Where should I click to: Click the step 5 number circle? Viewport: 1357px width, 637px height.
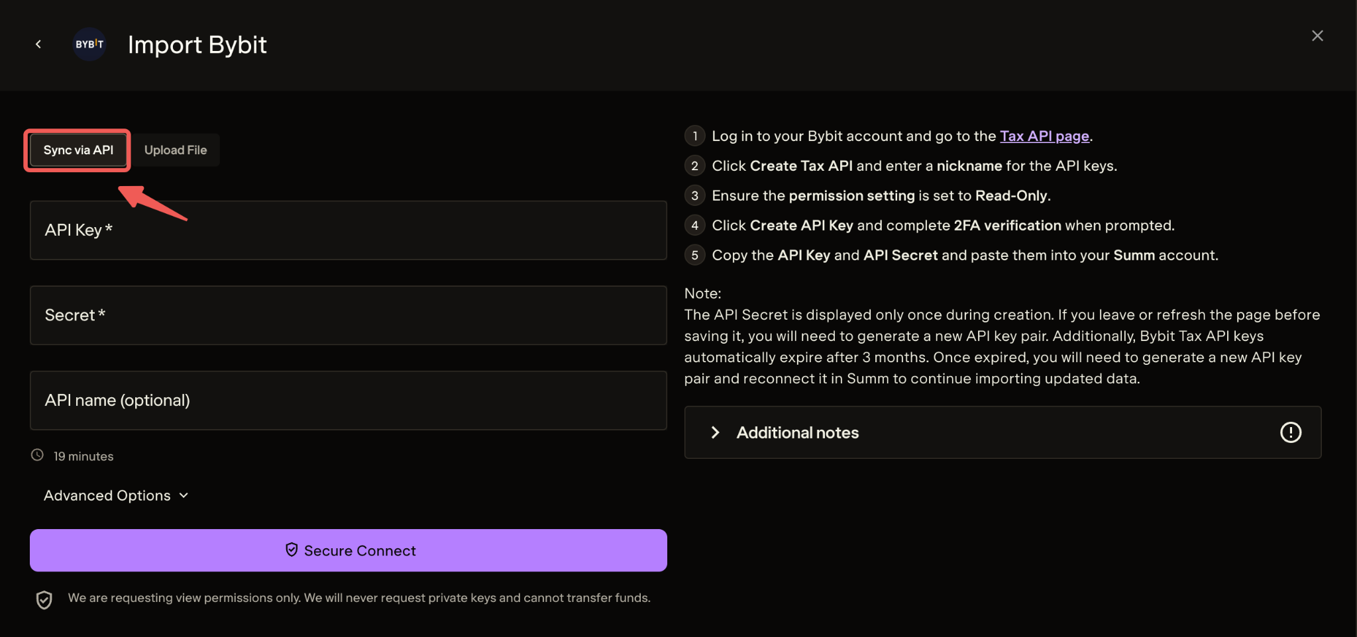694,256
